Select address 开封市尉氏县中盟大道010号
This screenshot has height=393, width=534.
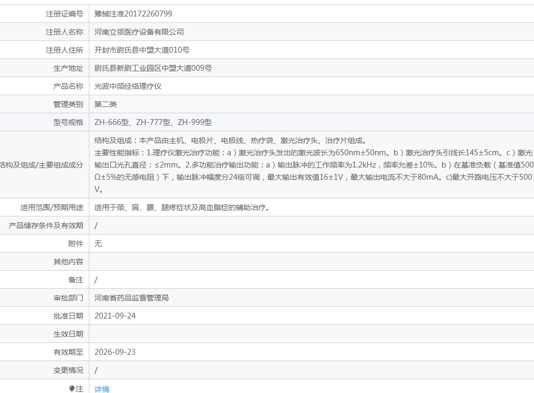[x=141, y=49]
